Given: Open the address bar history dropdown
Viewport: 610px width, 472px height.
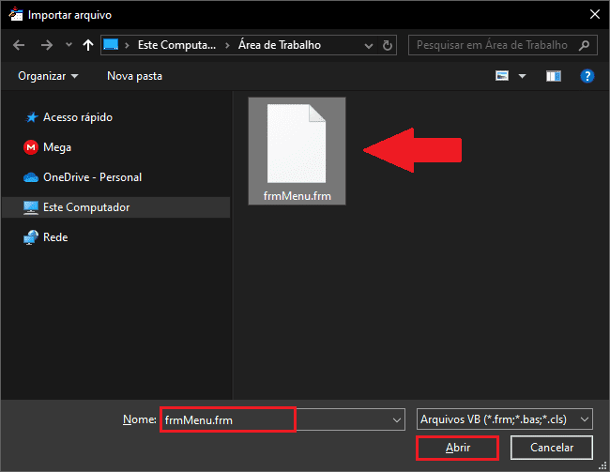Looking at the screenshot, I should click(369, 44).
